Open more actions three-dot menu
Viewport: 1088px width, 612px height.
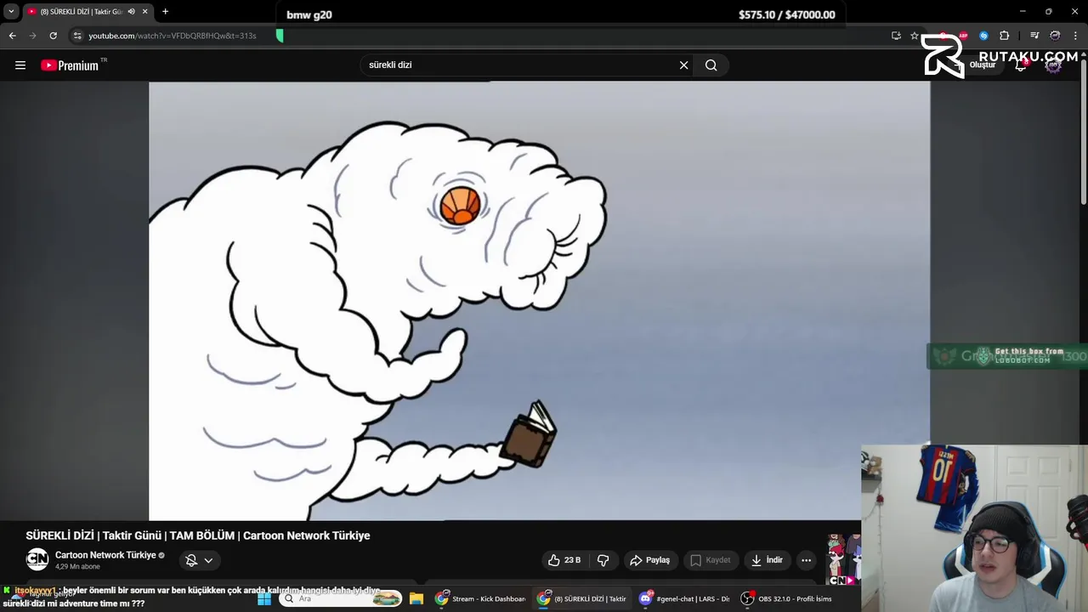[x=806, y=560]
